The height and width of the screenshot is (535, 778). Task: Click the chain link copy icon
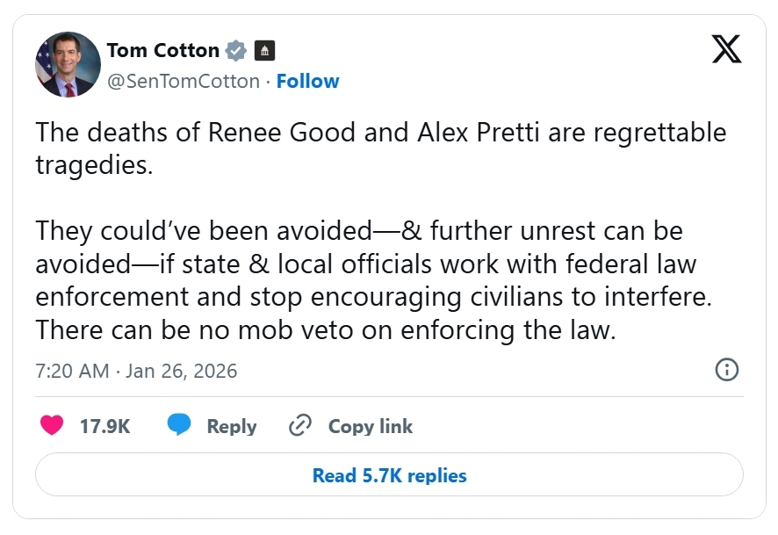(300, 426)
